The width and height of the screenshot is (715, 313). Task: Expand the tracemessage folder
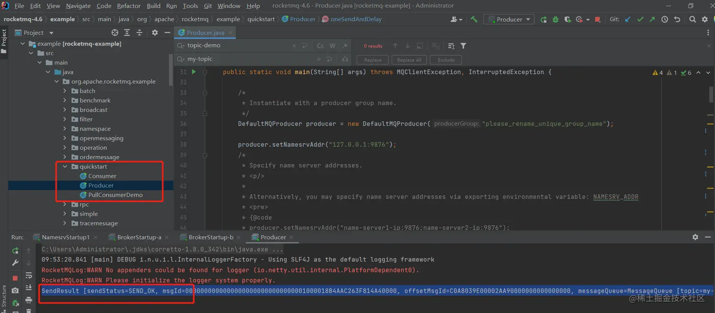(x=65, y=223)
